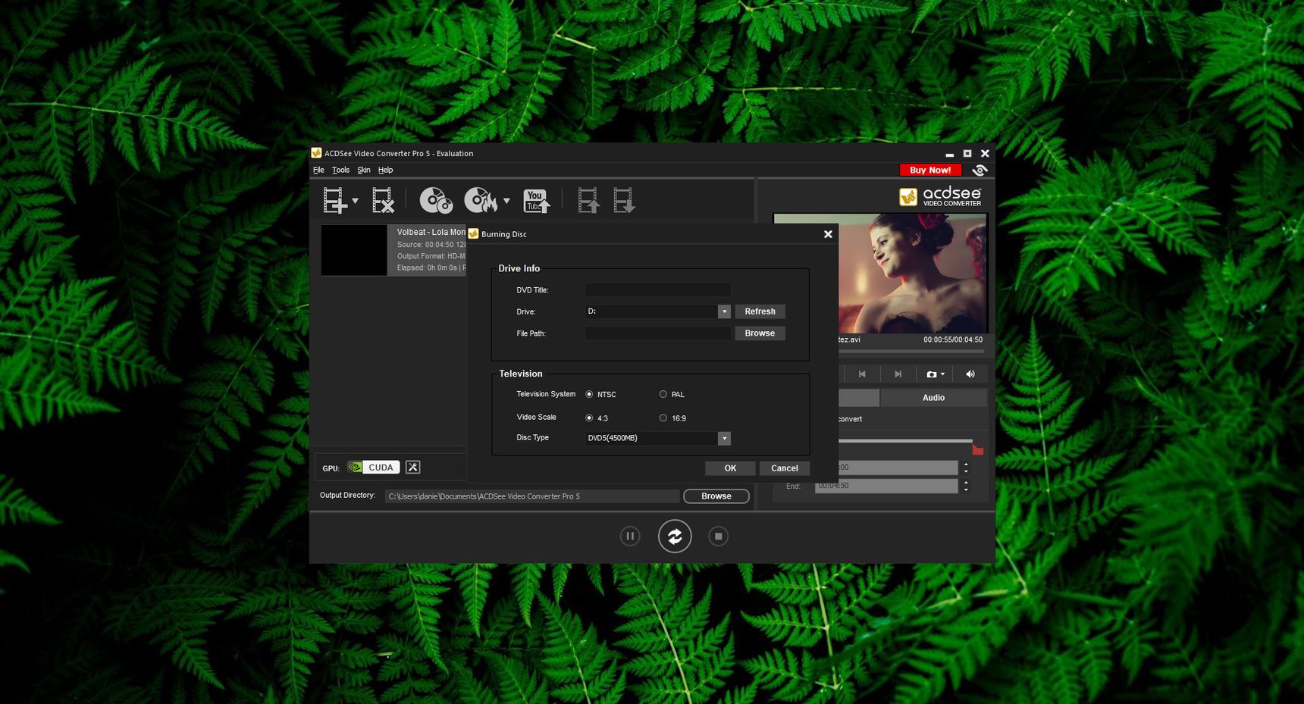Click the Add video file icon
The image size is (1304, 704).
pyautogui.click(x=334, y=201)
